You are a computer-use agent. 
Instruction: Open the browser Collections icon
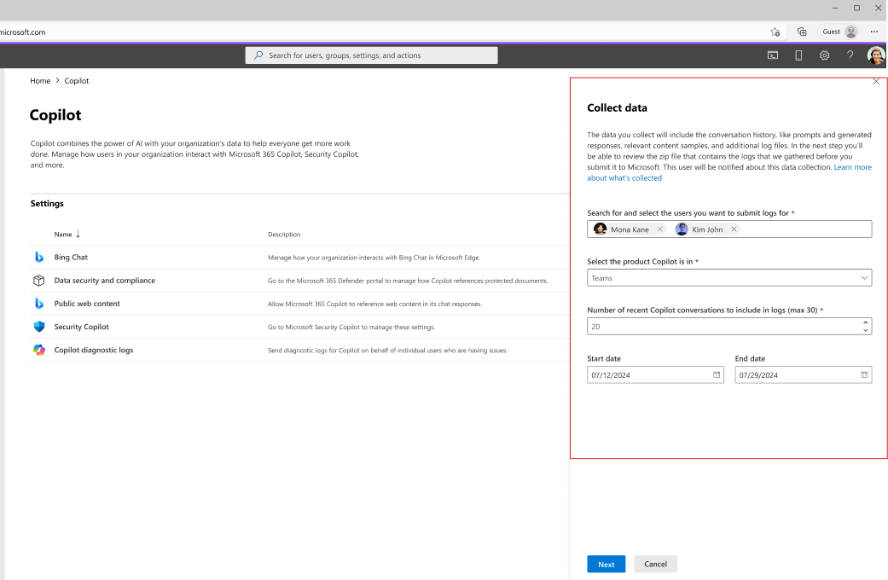coord(802,32)
